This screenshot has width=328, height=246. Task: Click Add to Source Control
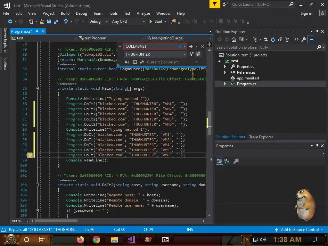pos(299,229)
